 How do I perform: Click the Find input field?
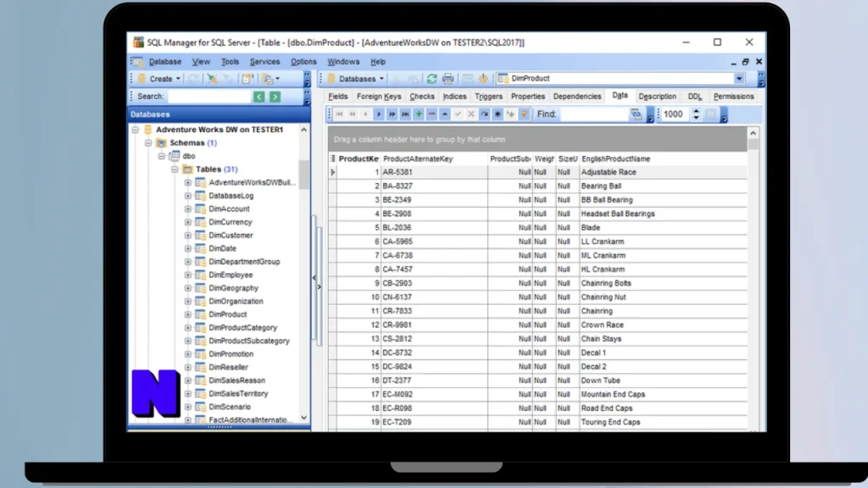pyautogui.click(x=593, y=114)
